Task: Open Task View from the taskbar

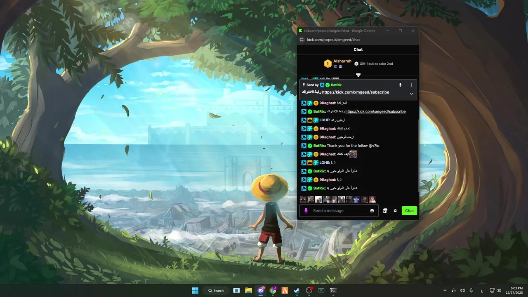Action: point(236,290)
